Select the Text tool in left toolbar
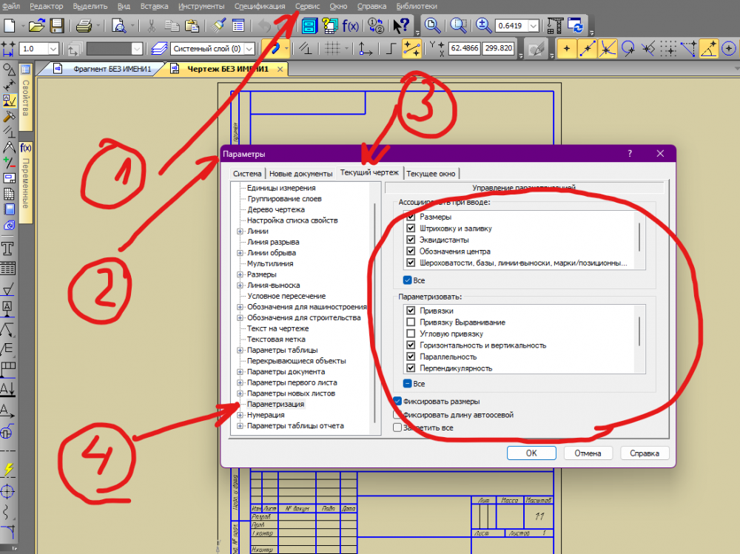The image size is (740, 554). pos(10,249)
